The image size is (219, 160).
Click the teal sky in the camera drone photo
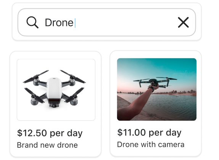pos(156,67)
